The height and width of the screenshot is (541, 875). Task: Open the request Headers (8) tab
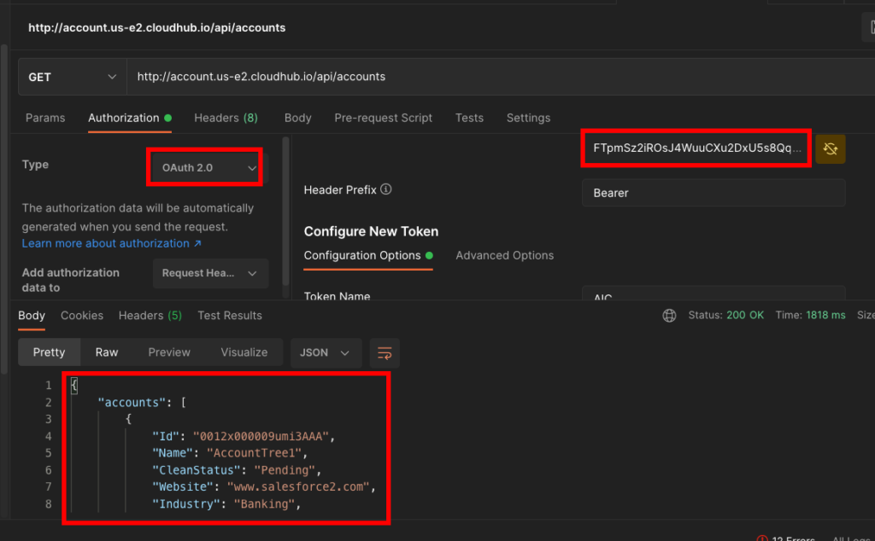point(226,118)
